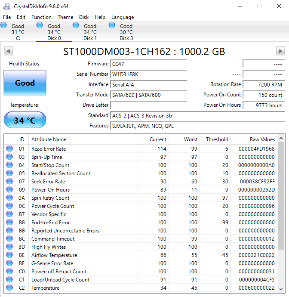Open the Help menu
This screenshot has width=289, height=297.
100,17
